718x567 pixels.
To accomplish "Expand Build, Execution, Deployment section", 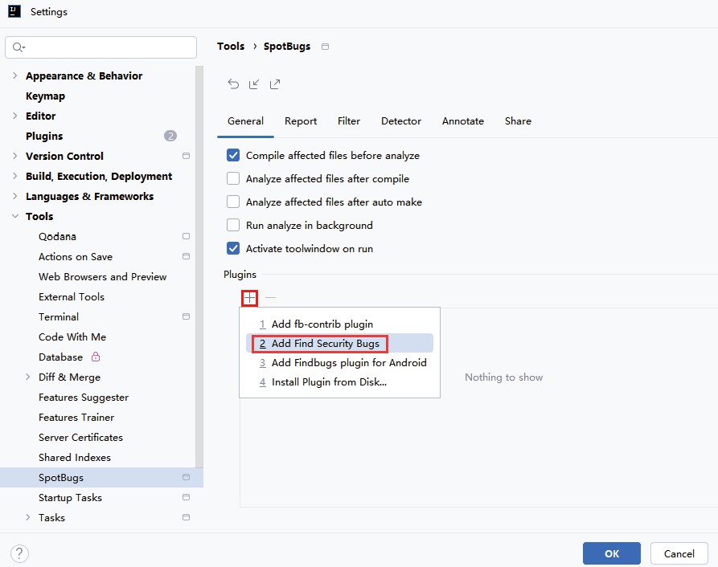I will click(x=15, y=176).
